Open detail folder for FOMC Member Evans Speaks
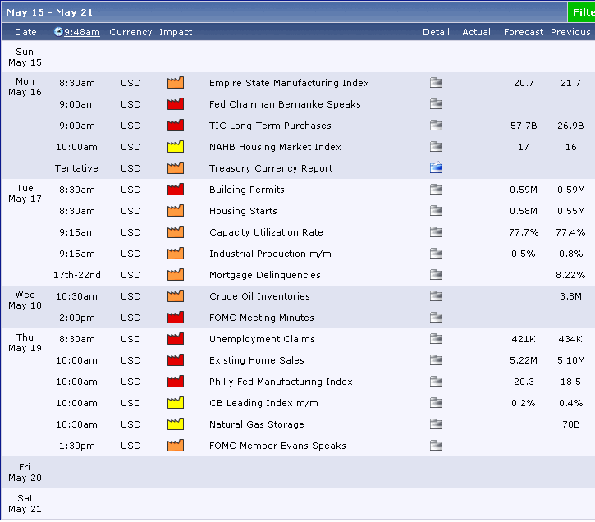The height and width of the screenshot is (522, 595). point(436,446)
